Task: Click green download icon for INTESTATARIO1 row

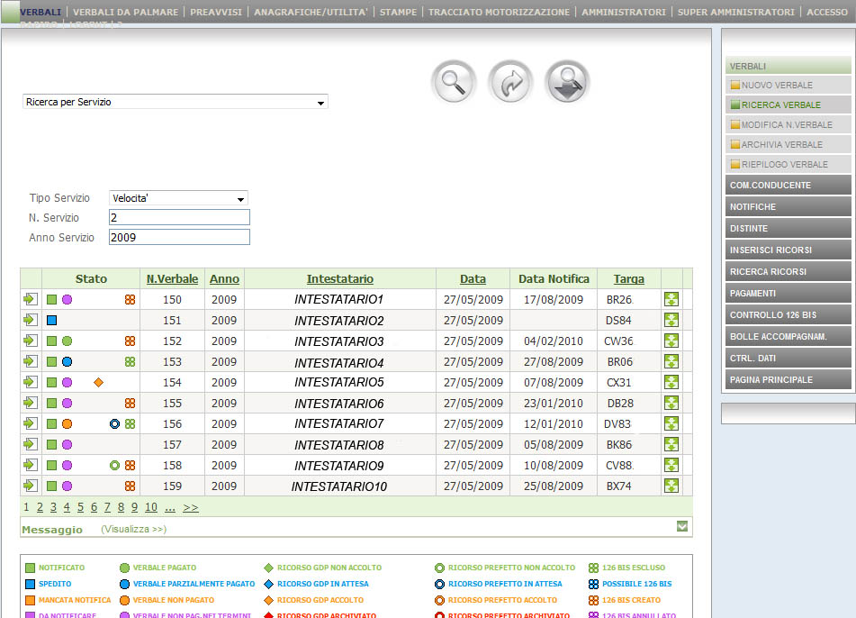Action: coord(671,299)
